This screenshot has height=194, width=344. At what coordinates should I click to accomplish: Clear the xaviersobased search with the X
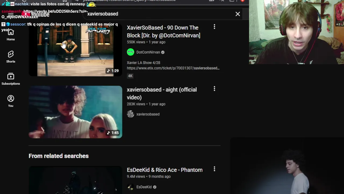coord(238,14)
